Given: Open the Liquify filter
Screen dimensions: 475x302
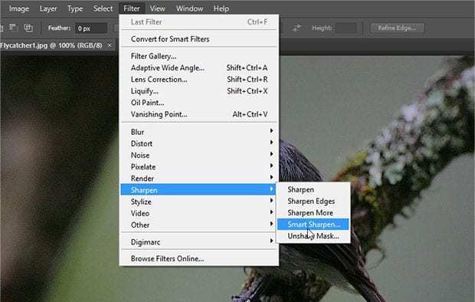Looking at the screenshot, I should (199, 91).
